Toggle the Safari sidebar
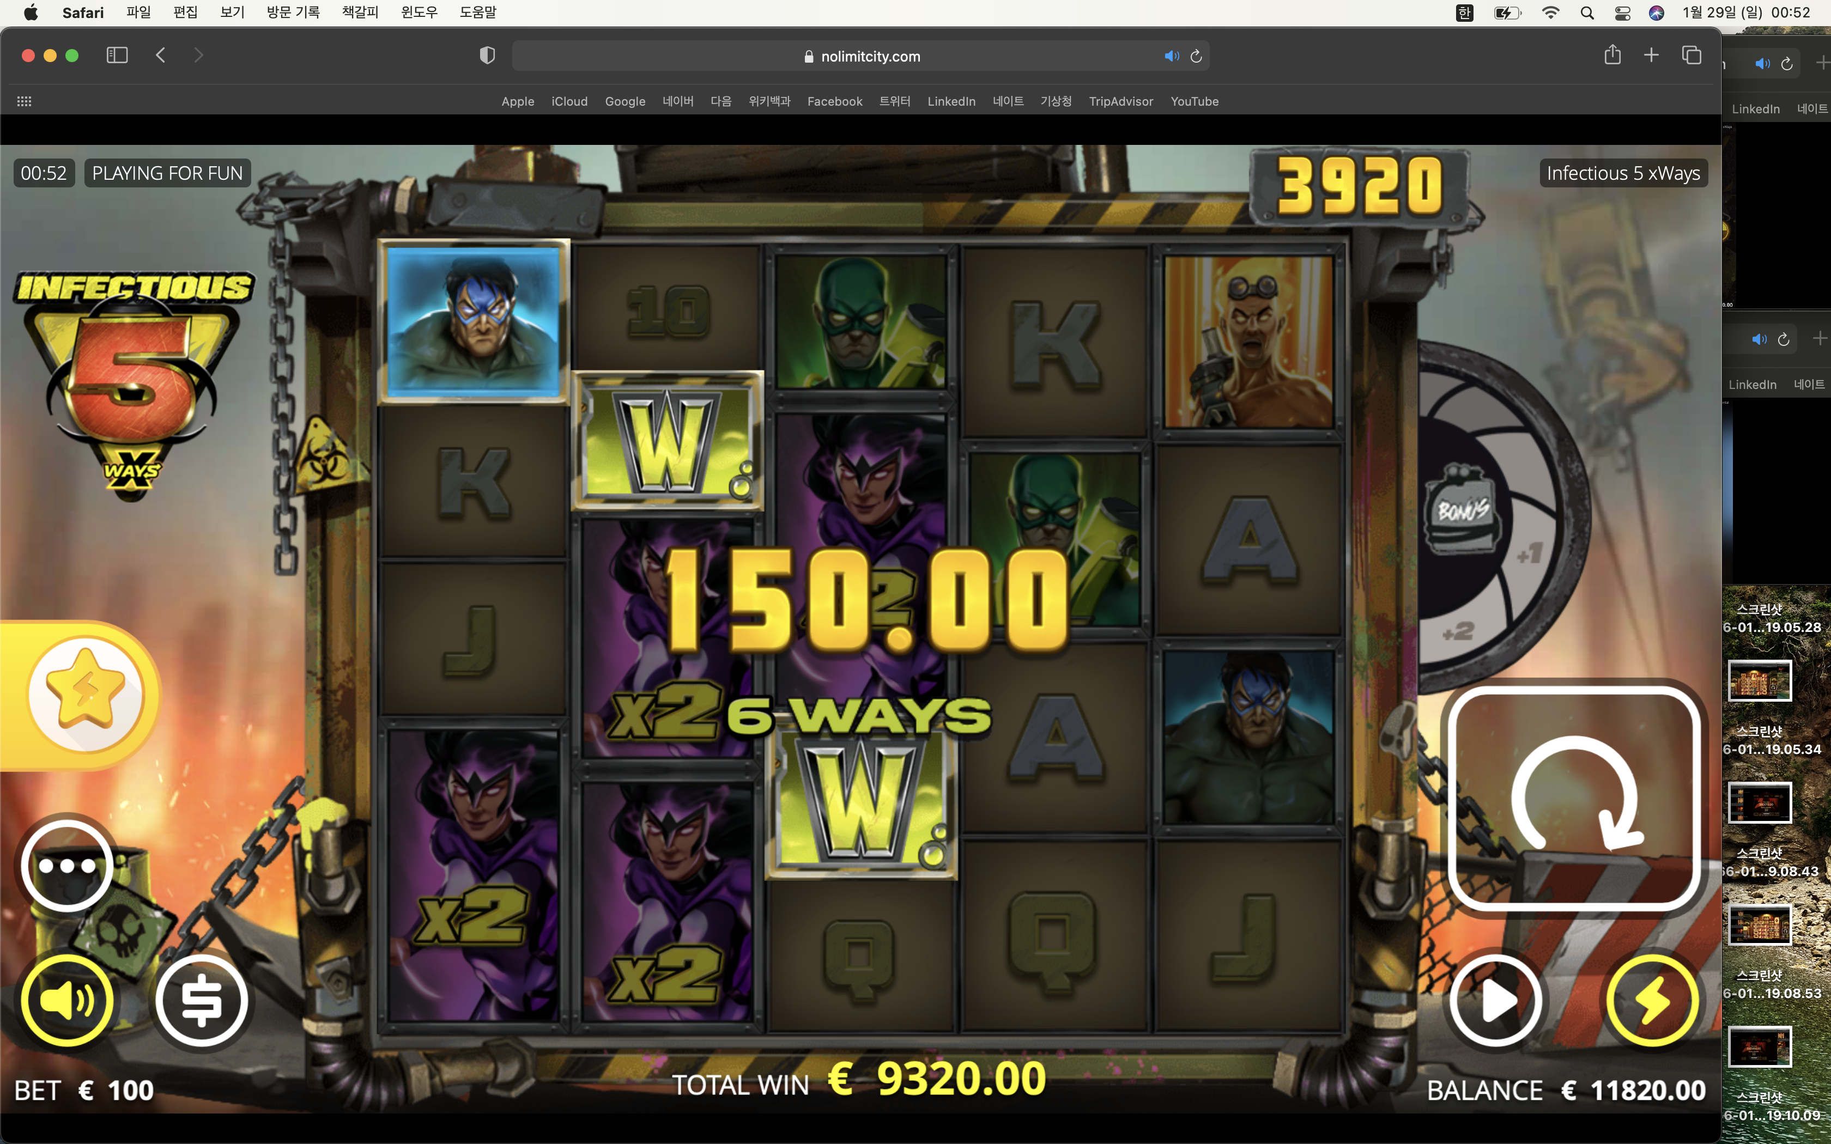Screen dimensions: 1831x1144 (117, 55)
